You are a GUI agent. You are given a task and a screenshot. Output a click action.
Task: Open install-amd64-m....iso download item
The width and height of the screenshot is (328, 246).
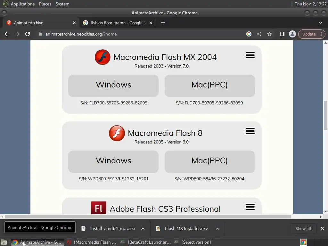pos(112,228)
